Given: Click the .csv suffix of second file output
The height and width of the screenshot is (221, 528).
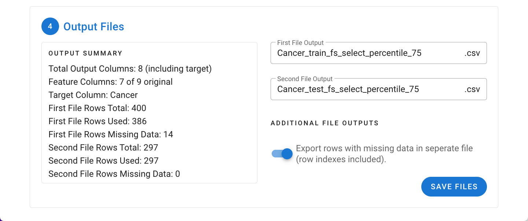Looking at the screenshot, I should [x=472, y=89].
